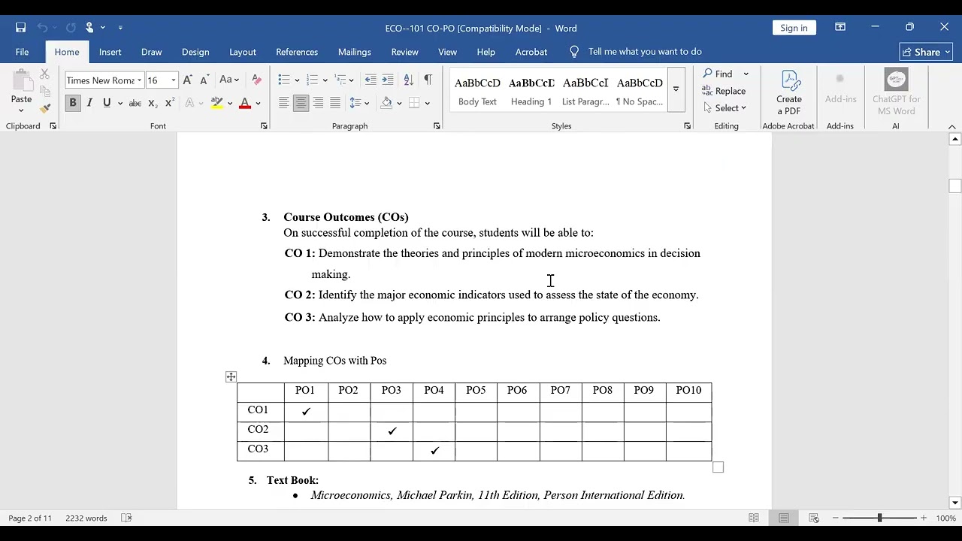The image size is (962, 541).
Task: Show or hide paragraph marks
Action: pos(428,80)
